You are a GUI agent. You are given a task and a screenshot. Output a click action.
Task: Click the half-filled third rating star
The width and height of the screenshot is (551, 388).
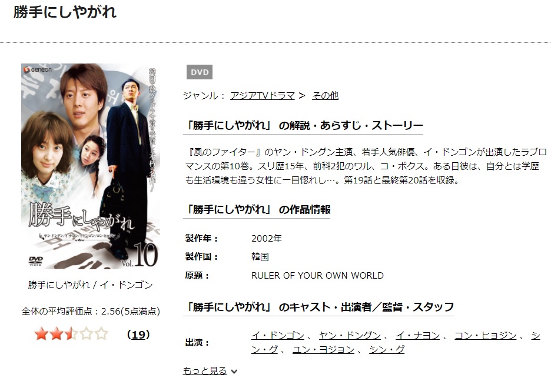tap(71, 334)
